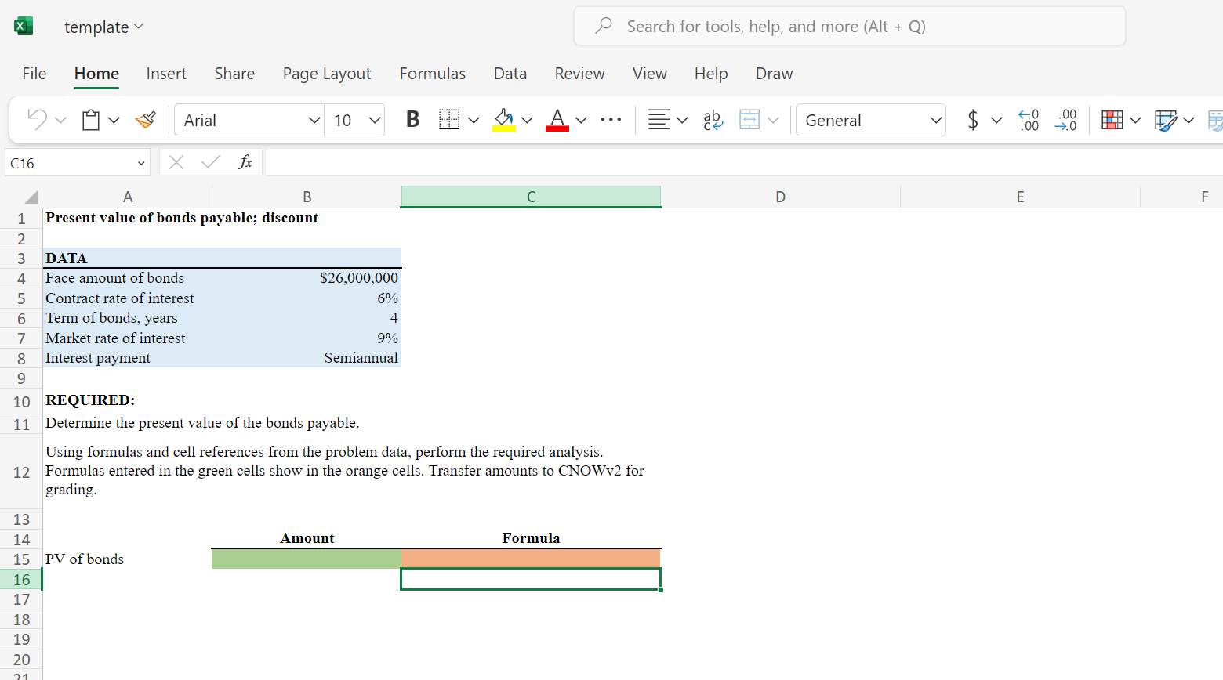Click the formula bar fx button
Image resolution: width=1223 pixels, height=680 pixels.
(245, 162)
